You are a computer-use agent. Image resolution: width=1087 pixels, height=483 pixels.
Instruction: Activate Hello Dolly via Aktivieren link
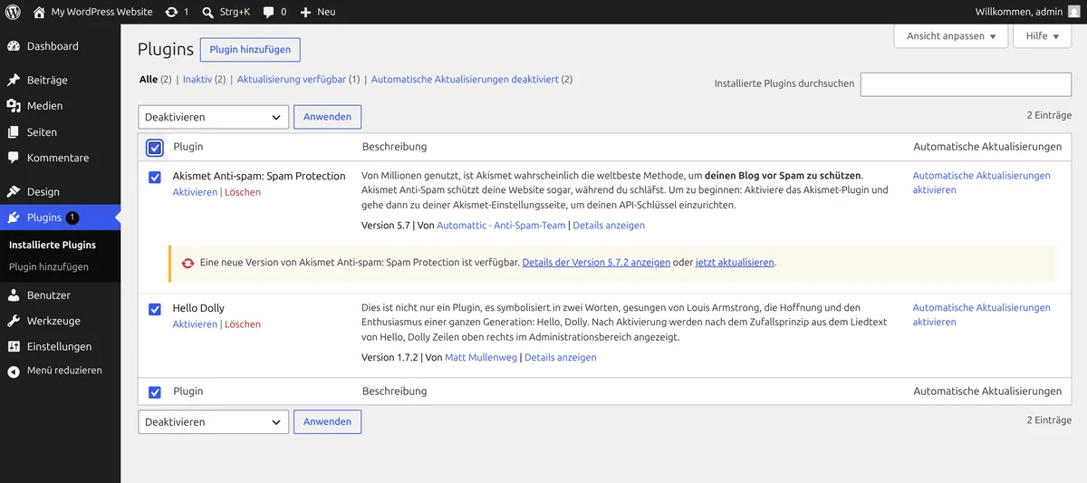click(195, 324)
